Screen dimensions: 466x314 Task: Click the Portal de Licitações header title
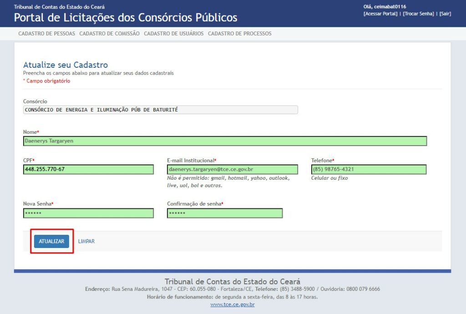[126, 18]
